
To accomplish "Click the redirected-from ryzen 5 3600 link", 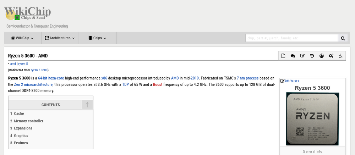I will coord(39,70).
